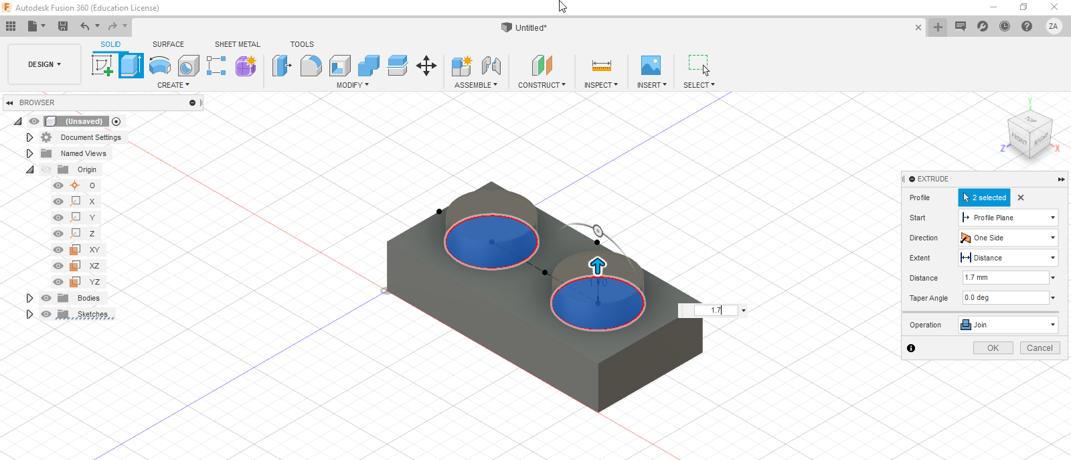Open the Job Status clock icon
This screenshot has height=460, width=1071.
point(1005,26)
